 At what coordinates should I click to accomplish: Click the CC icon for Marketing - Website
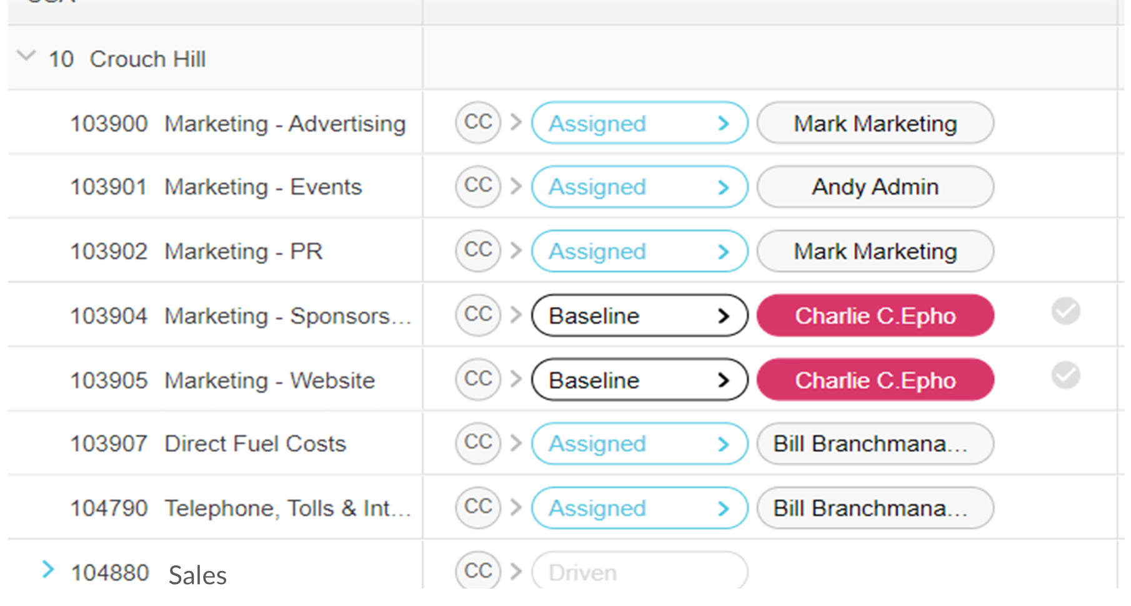pyautogui.click(x=478, y=379)
